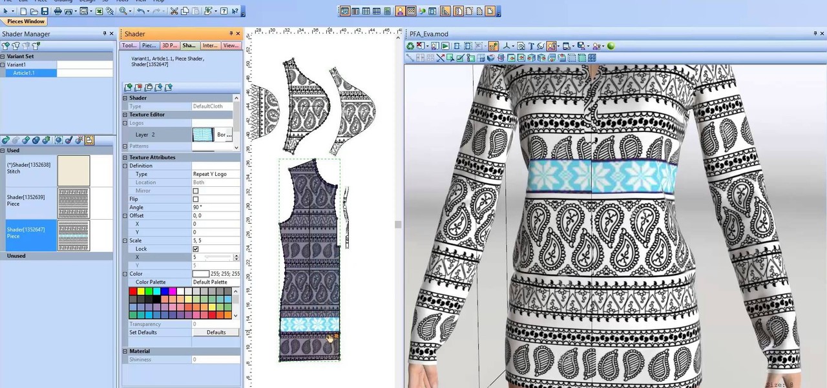
Task: Click the Open folder icon
Action: 34,11
